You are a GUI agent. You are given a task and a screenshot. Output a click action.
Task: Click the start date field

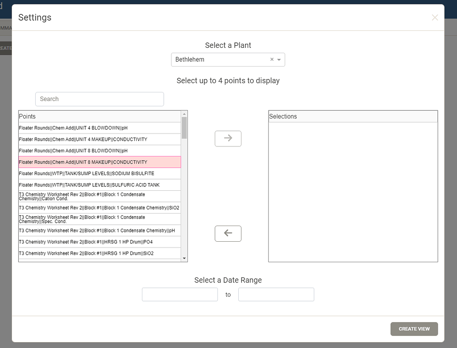180,294
